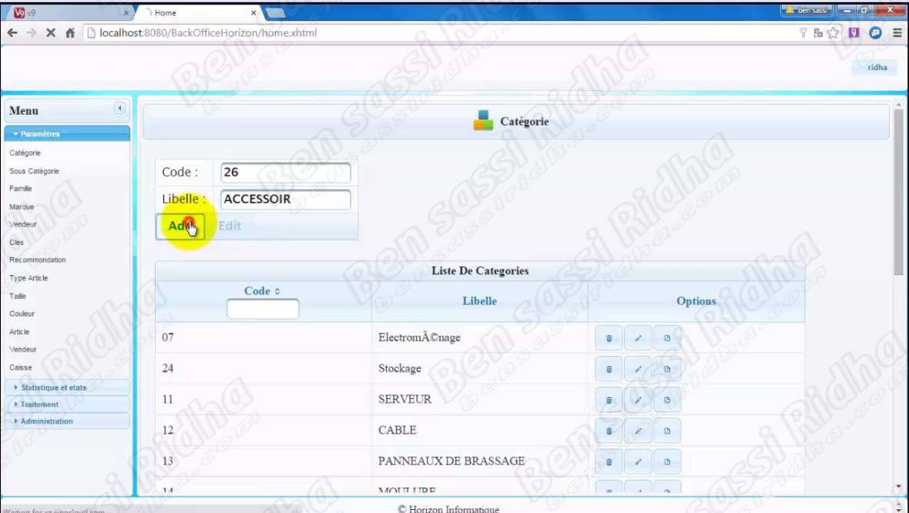Screen dimensions: 909x513
Task: Collapse the Menu side panel
Action: click(119, 109)
